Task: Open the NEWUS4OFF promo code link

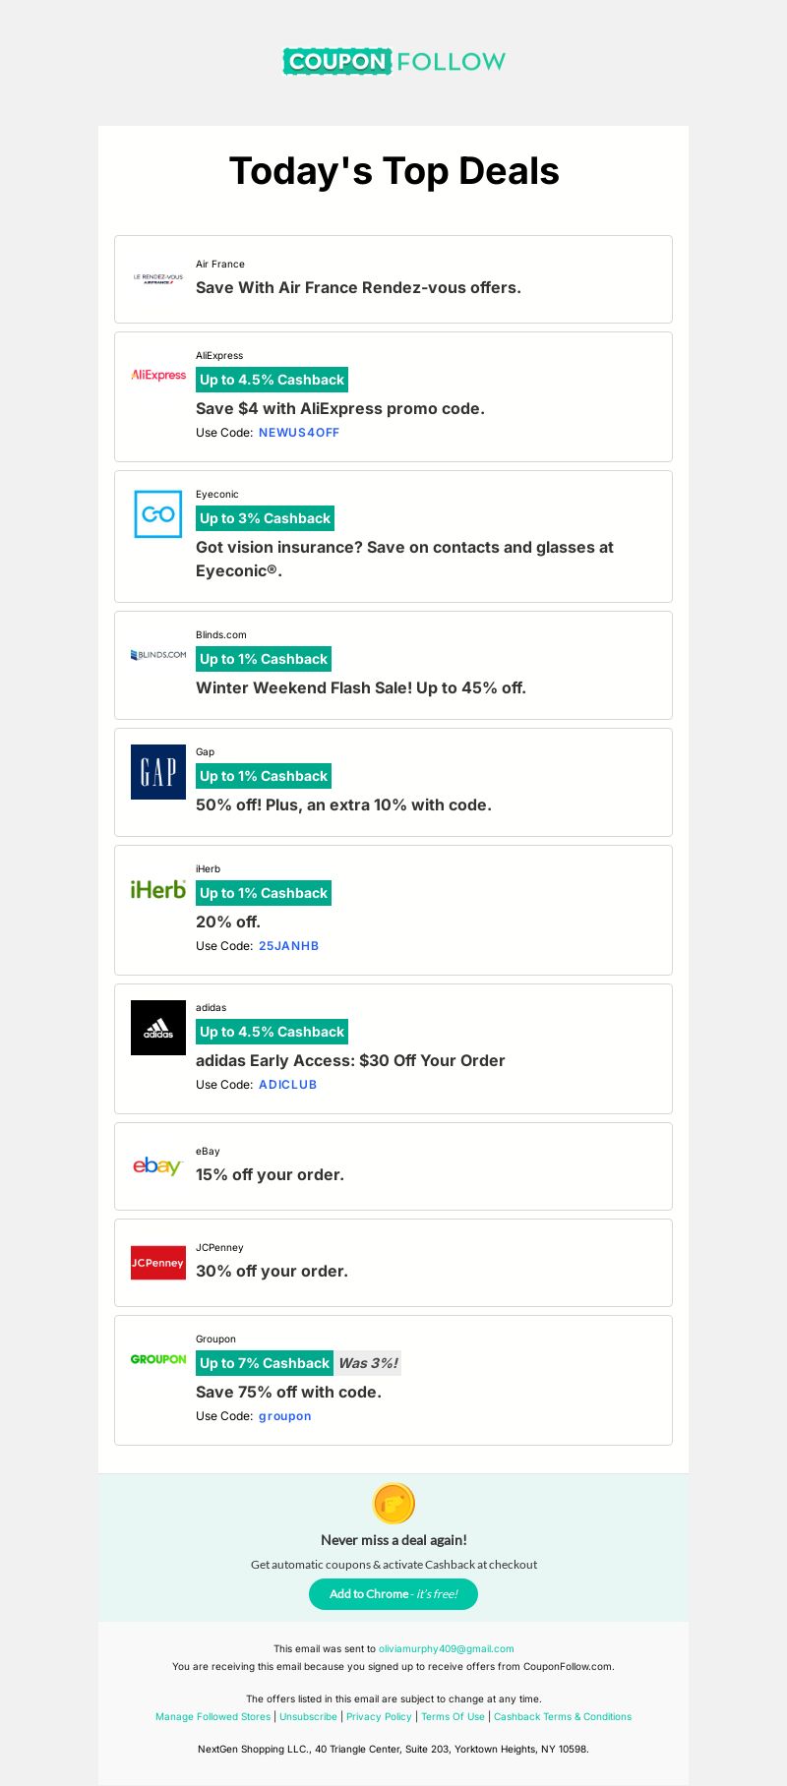Action: [x=299, y=433]
